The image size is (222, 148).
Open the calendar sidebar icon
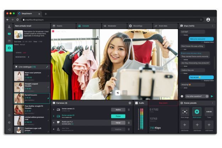(x=9, y=41)
